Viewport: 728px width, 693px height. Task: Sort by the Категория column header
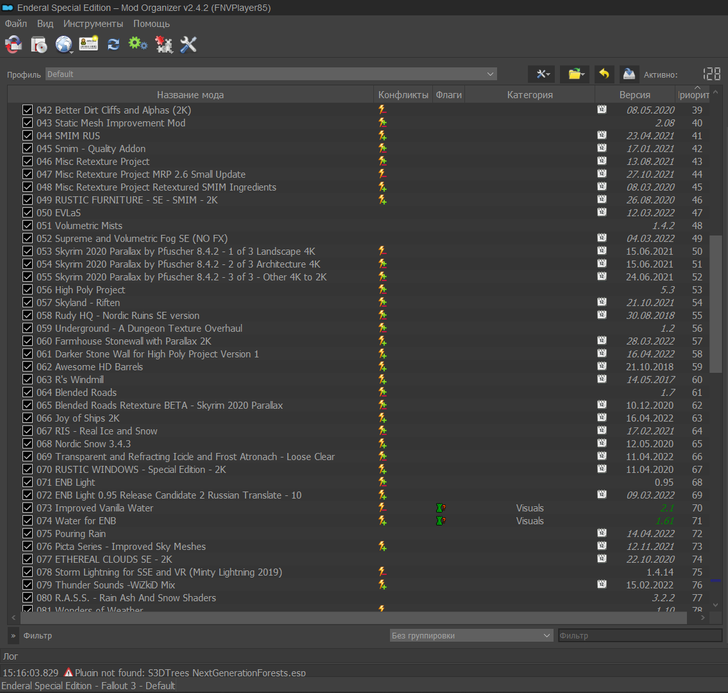tap(530, 95)
